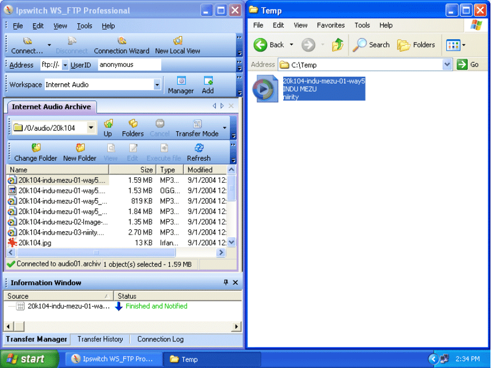Open the WS_FTP File menu

pos(18,26)
